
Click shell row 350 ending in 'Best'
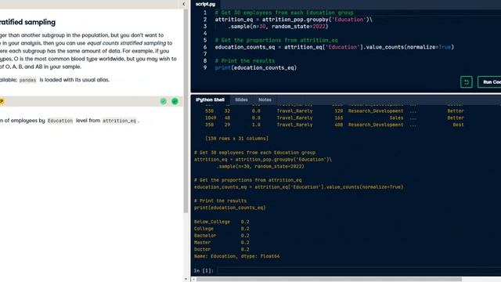pyautogui.click(x=334, y=125)
